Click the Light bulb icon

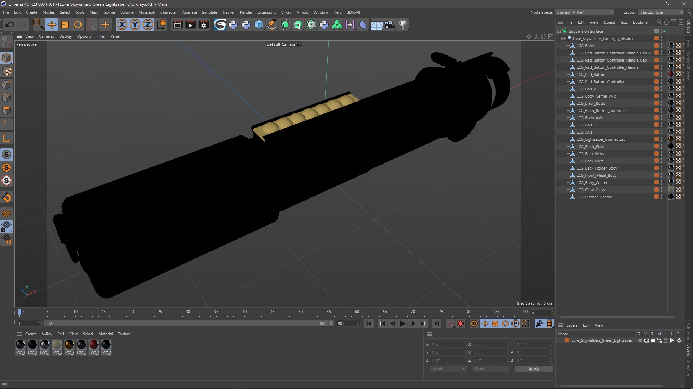tap(403, 24)
